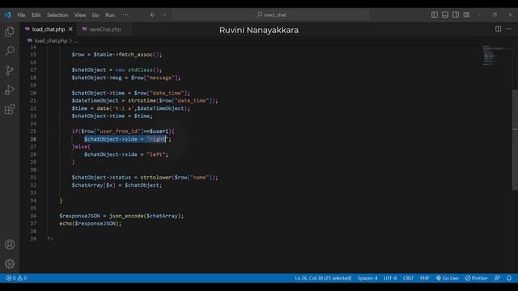This screenshot has width=518, height=291.
Task: Go back with the left arrow
Action: click(153, 15)
